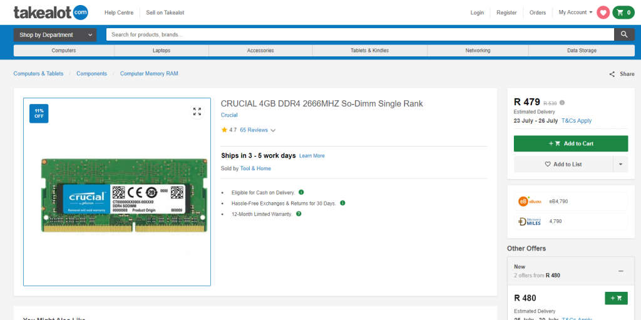Click T&Cs Apply beside 23 July delivery
The width and height of the screenshot is (641, 320).
[x=577, y=121]
